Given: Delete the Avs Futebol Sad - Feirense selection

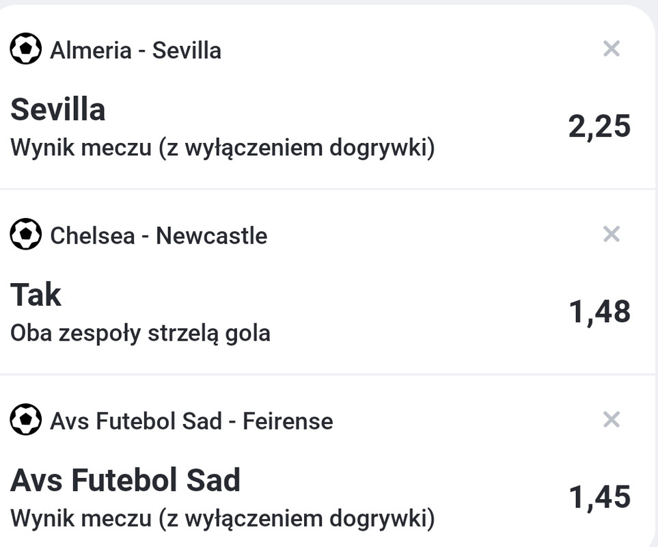Looking at the screenshot, I should point(612,419).
